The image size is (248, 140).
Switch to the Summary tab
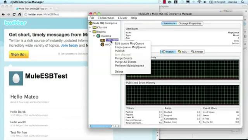169,23
